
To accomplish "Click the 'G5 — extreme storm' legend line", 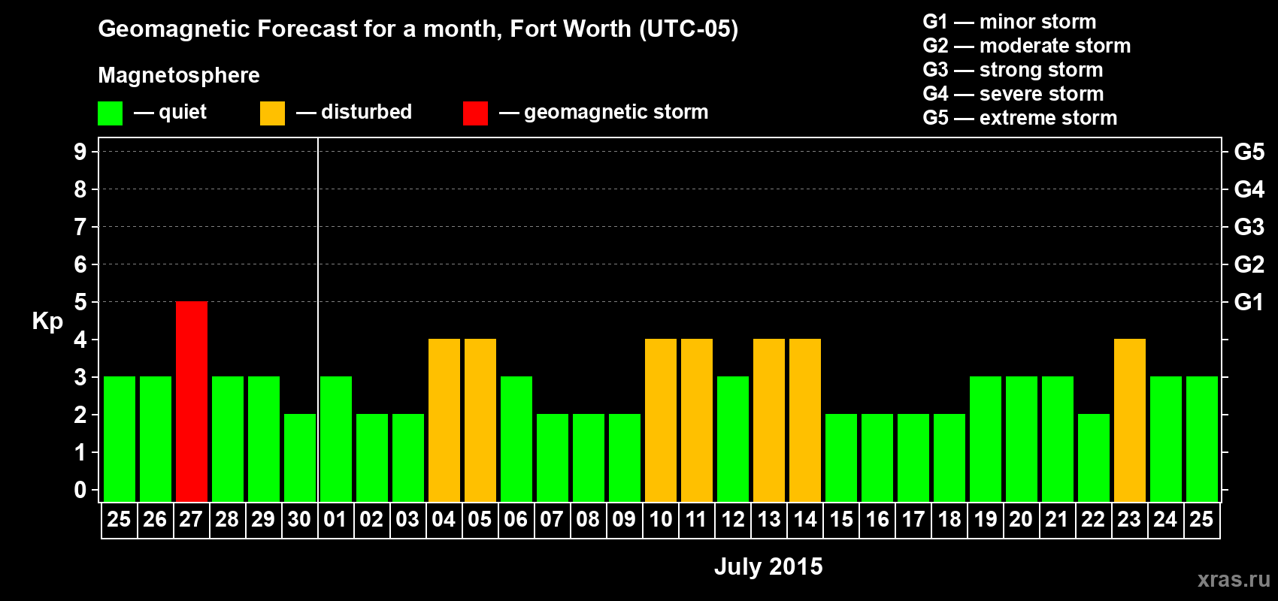I will pyautogui.click(x=1020, y=118).
